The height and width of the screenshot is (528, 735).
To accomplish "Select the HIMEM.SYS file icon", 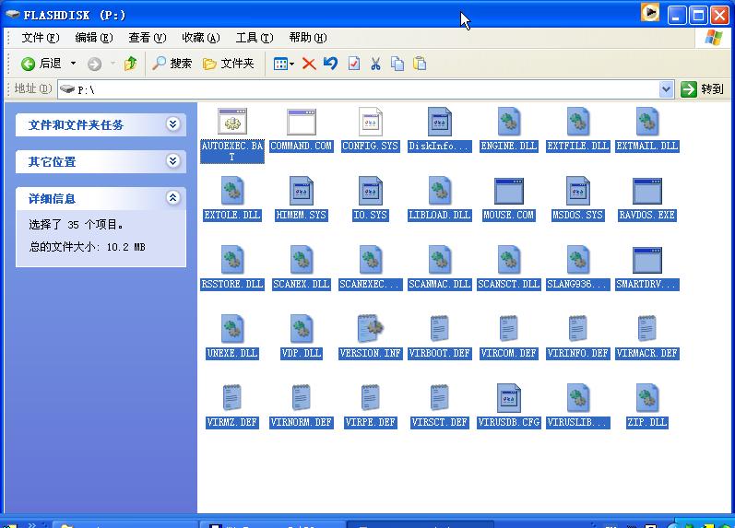I will point(302,190).
